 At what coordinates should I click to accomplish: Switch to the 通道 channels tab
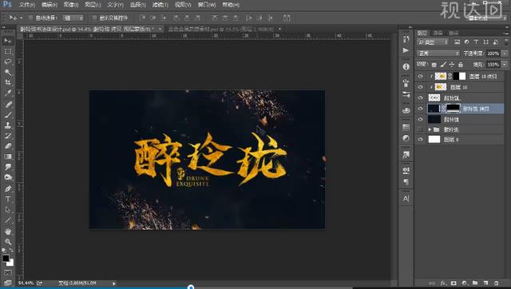pyautogui.click(x=438, y=33)
